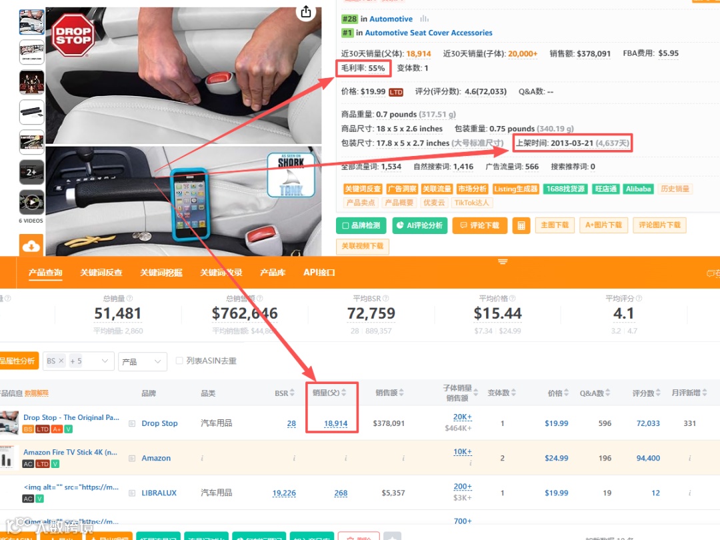Sort by 销量(父) column arrows
The height and width of the screenshot is (540, 720).
344,393
